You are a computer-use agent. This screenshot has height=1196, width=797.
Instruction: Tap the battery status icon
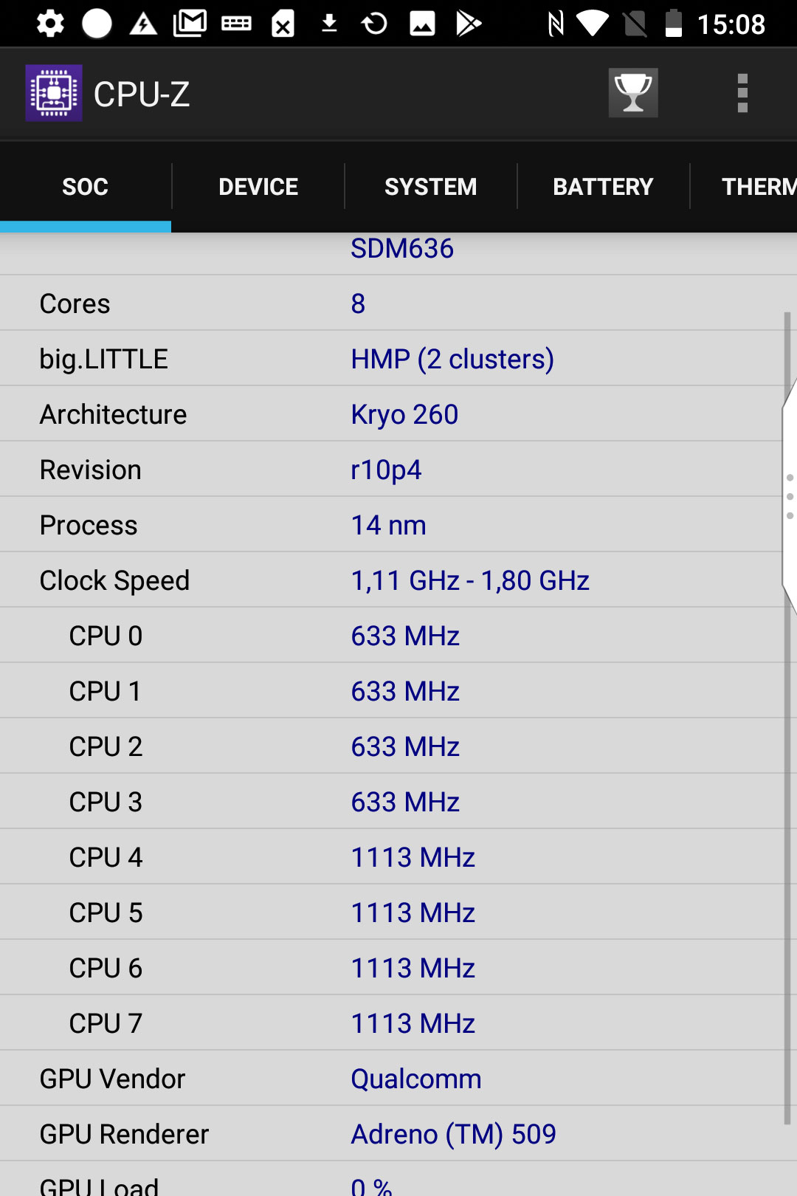pos(673,24)
